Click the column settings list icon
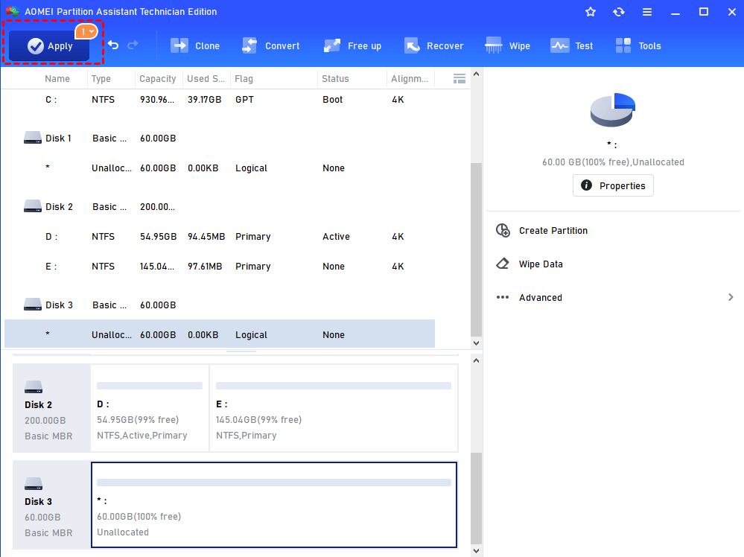Viewport: 744px width, 557px height. pos(460,79)
